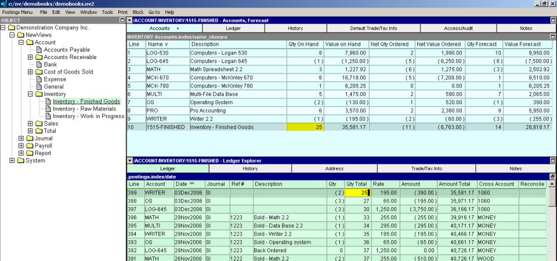Image resolution: width=557 pixels, height=261 pixels.
Task: Collapse the Inventory tree node
Action: [30, 94]
